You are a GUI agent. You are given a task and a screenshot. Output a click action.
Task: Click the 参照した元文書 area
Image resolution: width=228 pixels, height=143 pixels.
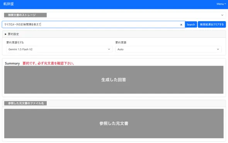[114, 123]
